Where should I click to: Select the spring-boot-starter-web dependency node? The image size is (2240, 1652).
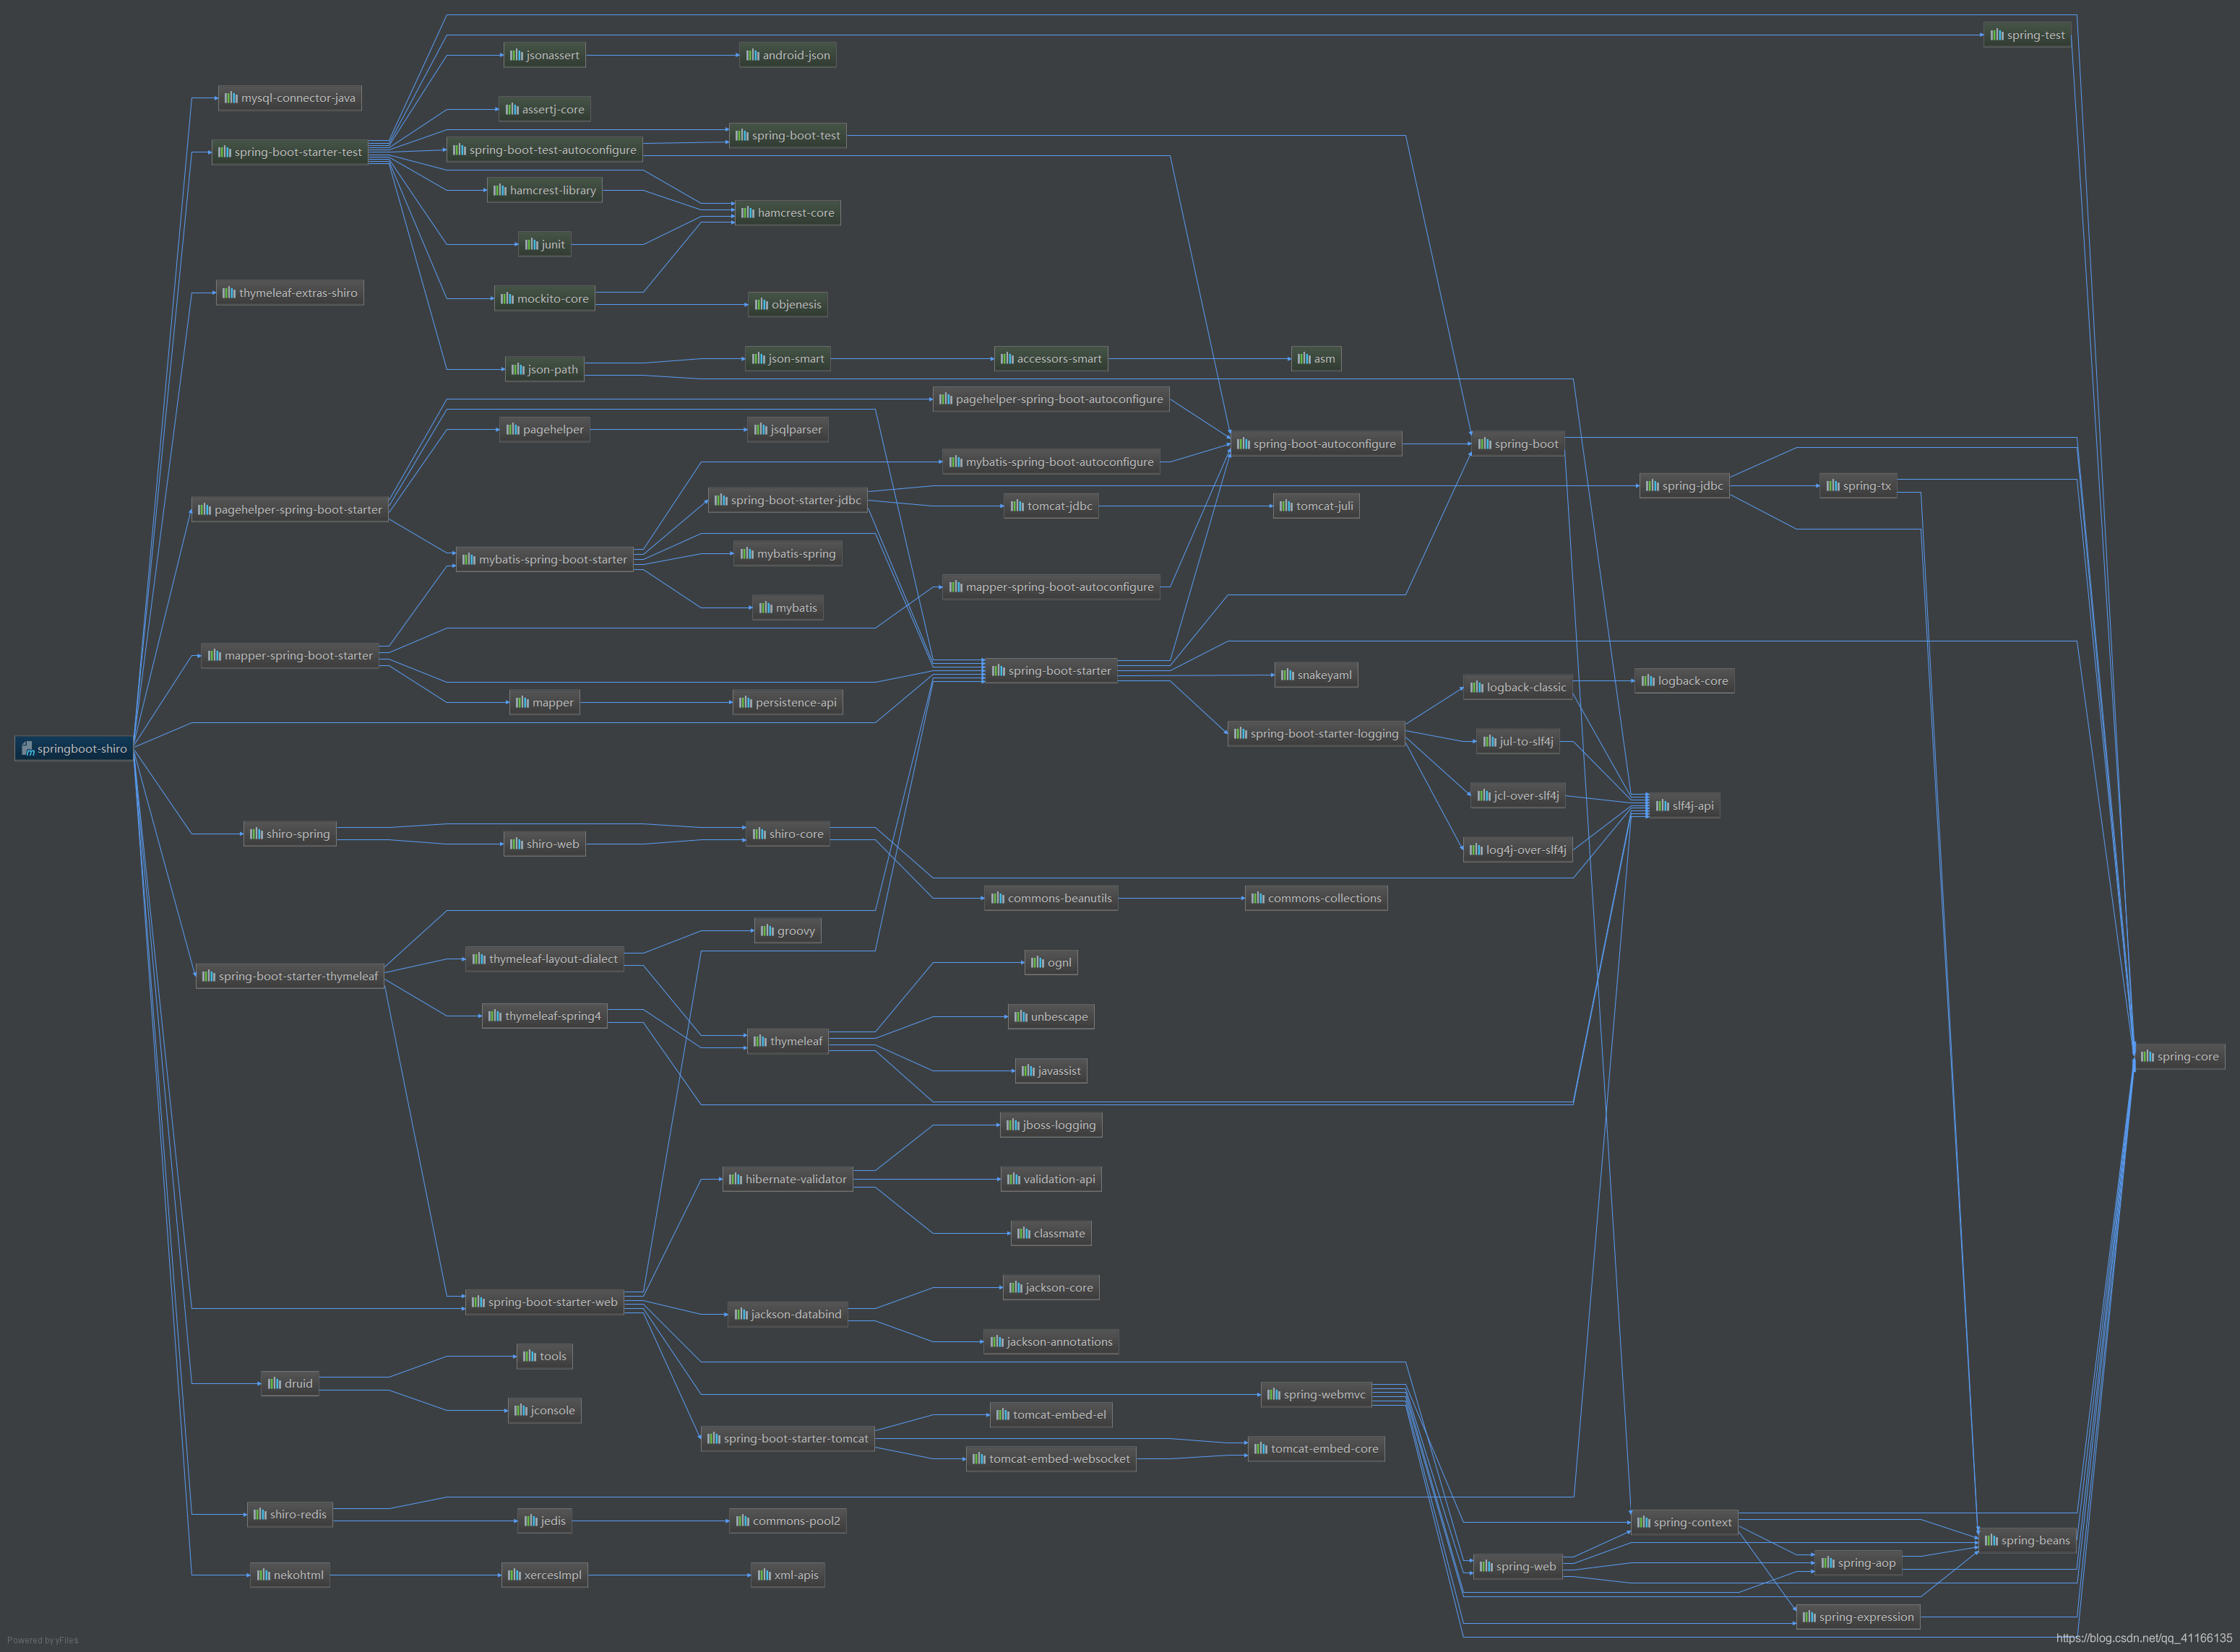tap(544, 1301)
